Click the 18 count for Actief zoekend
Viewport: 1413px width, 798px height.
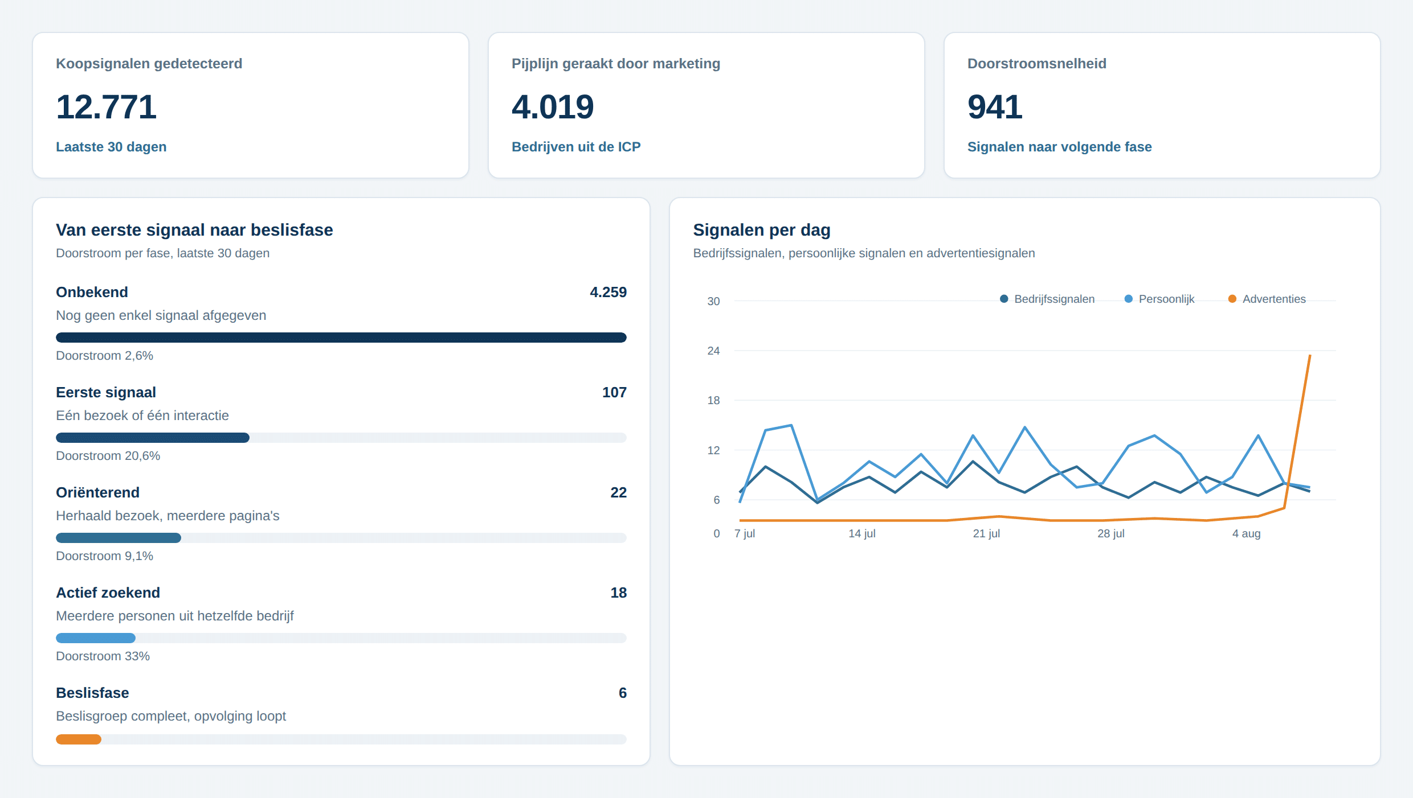point(618,593)
